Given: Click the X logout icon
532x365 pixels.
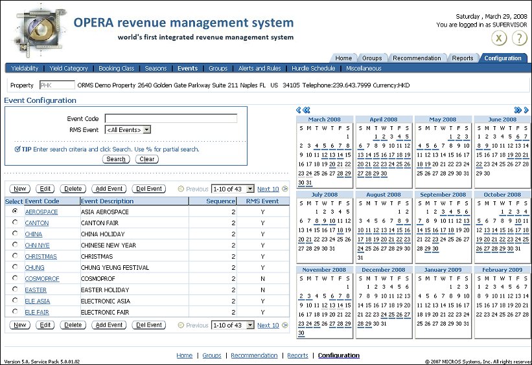Looking at the screenshot, I should coord(499,38).
